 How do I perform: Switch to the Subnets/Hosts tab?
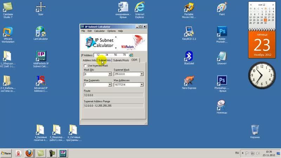[121, 60]
